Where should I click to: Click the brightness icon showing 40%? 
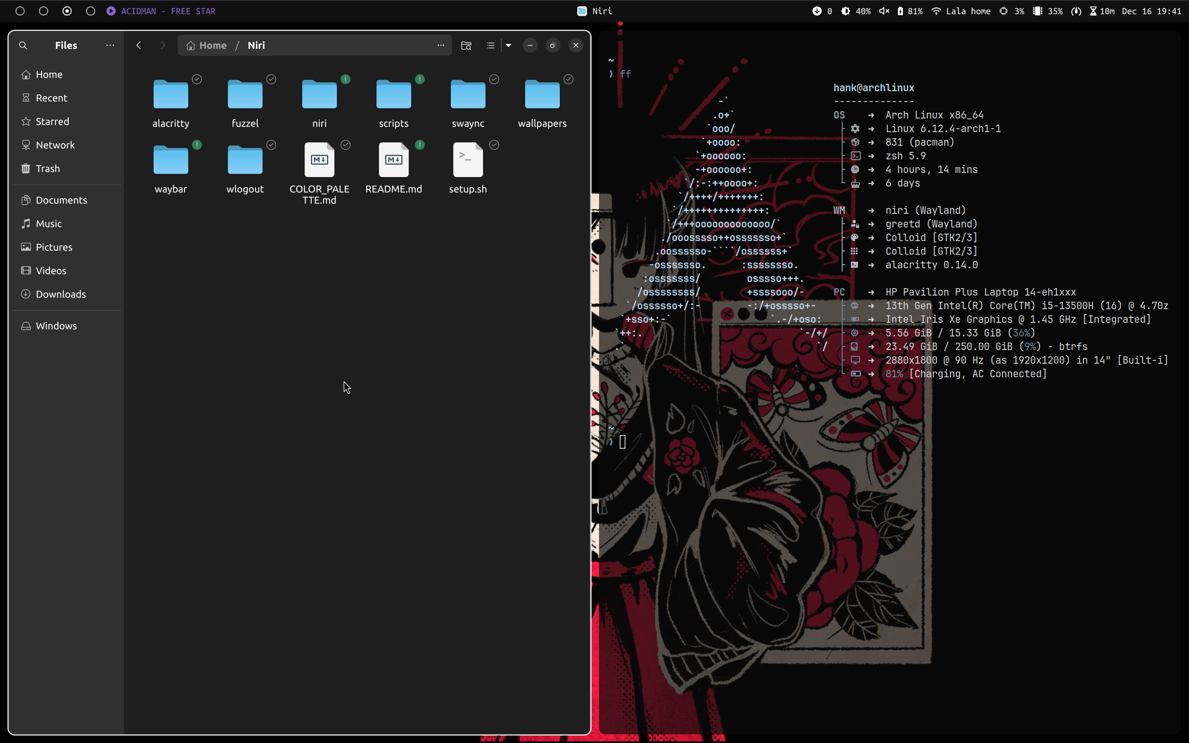point(845,11)
